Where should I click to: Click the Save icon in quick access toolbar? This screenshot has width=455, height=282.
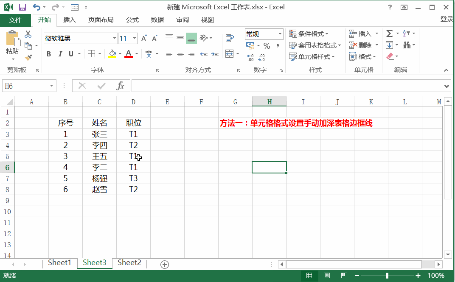22,7
